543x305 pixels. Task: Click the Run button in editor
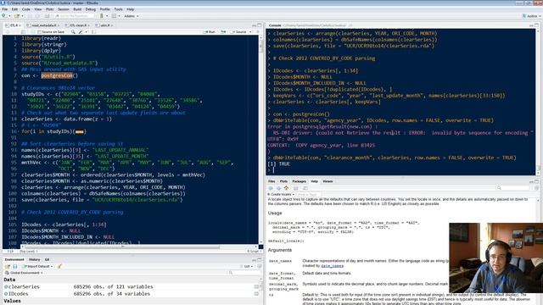(x=210, y=32)
